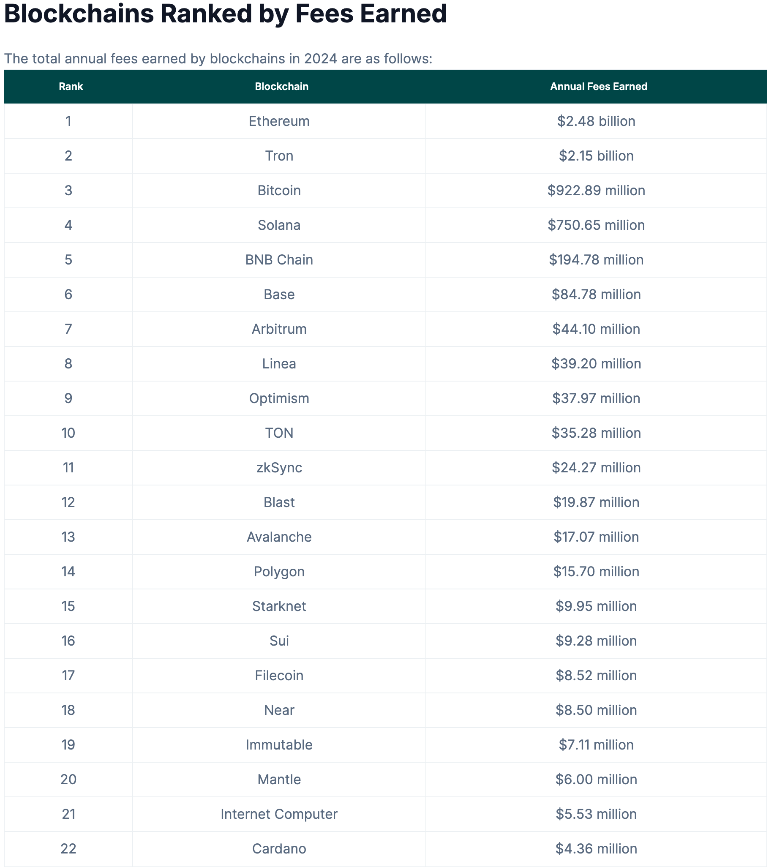This screenshot has width=774, height=867.
Task: Select the Cardano blockchain name
Action: coord(279,849)
